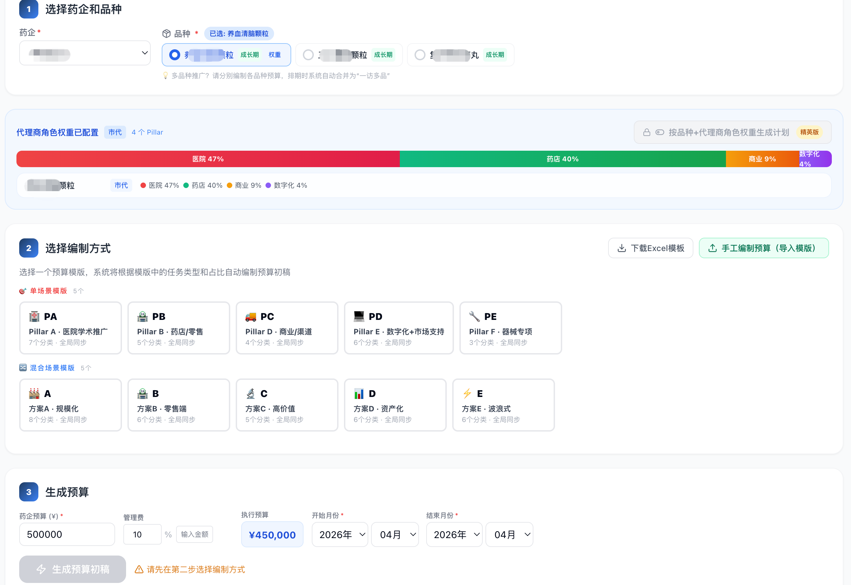The image size is (851, 585).
Task: Click the hospital icon on PA card
Action: tap(34, 316)
